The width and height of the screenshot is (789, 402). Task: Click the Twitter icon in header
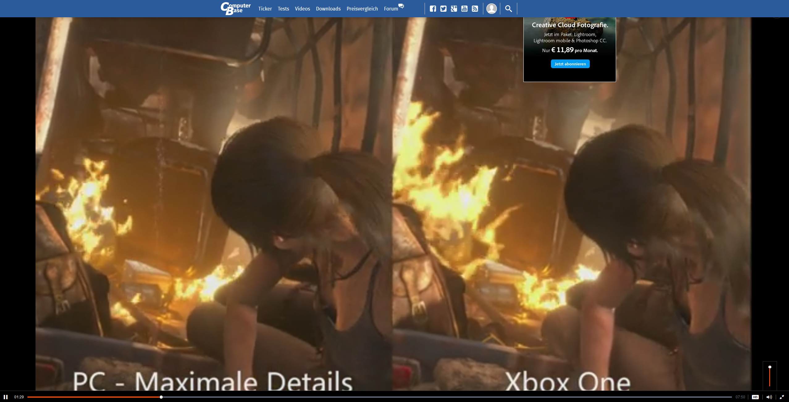[443, 9]
